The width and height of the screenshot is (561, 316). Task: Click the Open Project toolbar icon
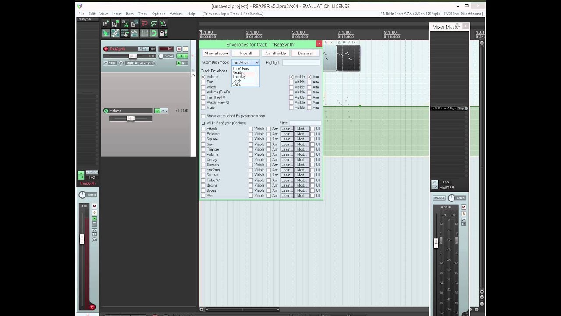point(115,24)
